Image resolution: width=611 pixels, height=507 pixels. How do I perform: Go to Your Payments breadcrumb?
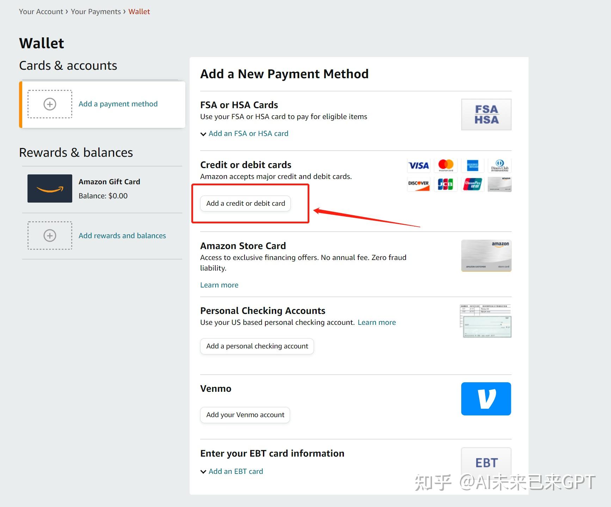(96, 12)
